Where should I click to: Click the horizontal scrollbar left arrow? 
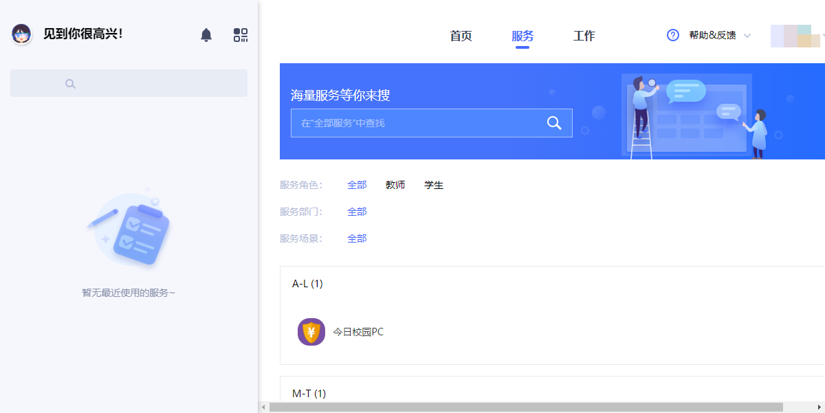[263, 408]
